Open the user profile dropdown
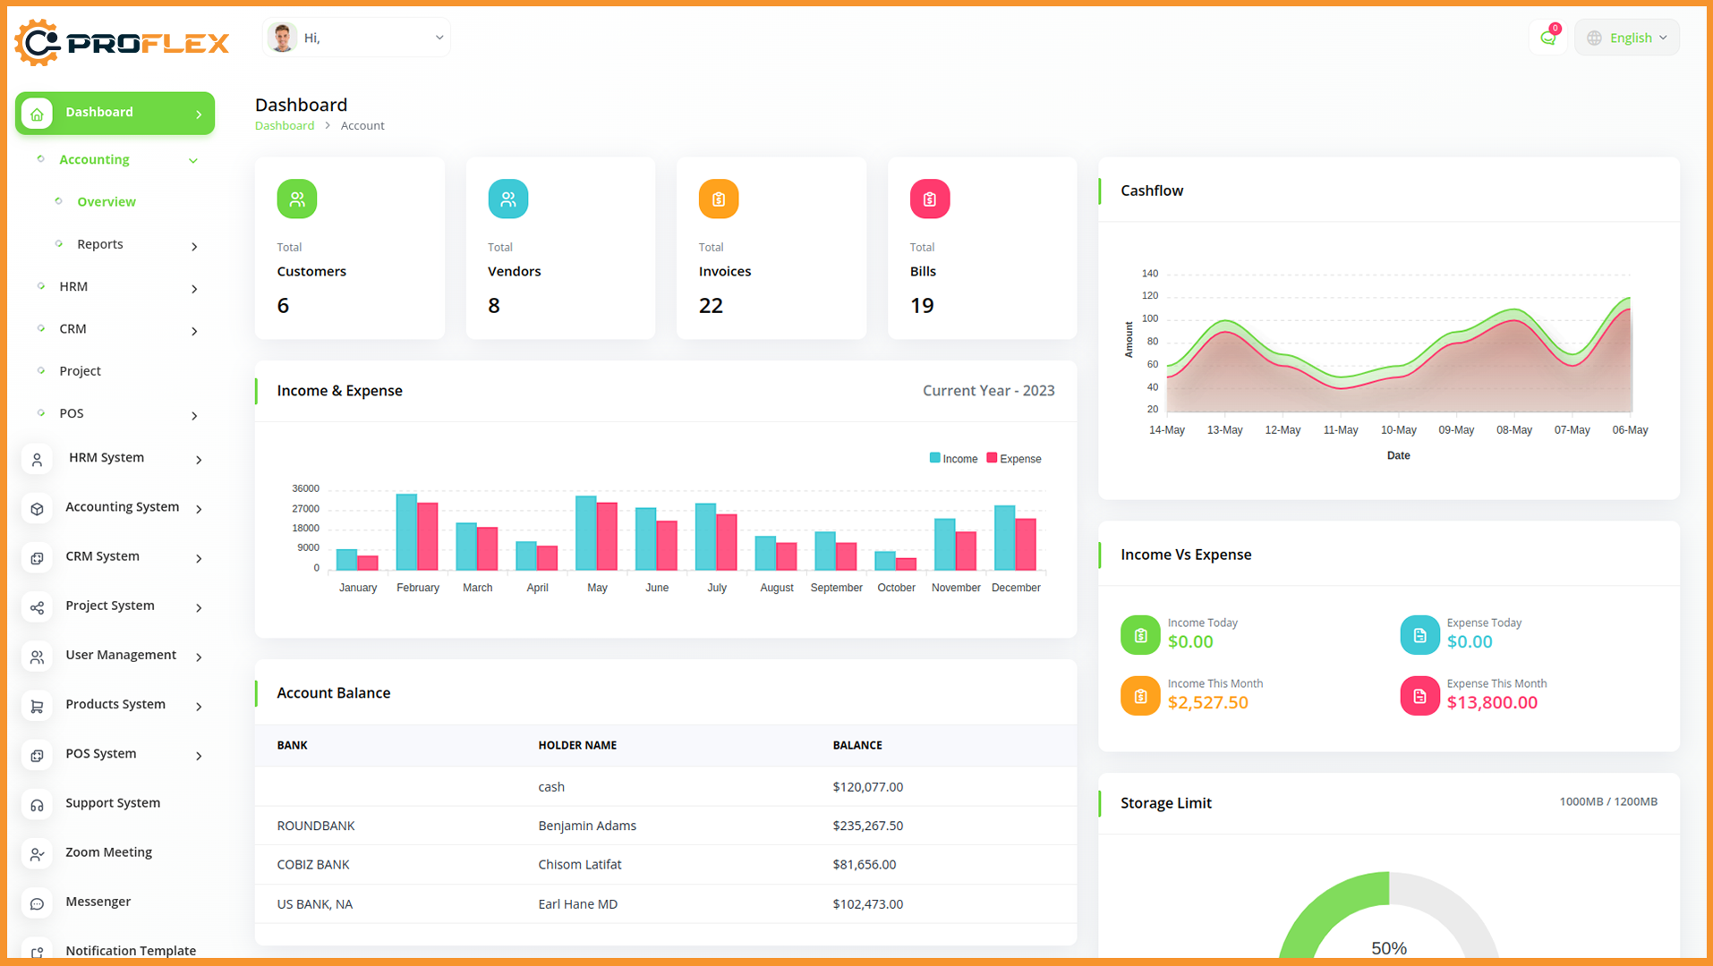 [357, 38]
